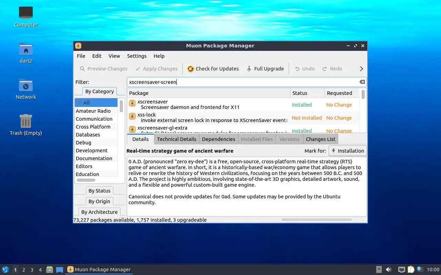Select the Education category
441x275 pixels.
click(96, 174)
